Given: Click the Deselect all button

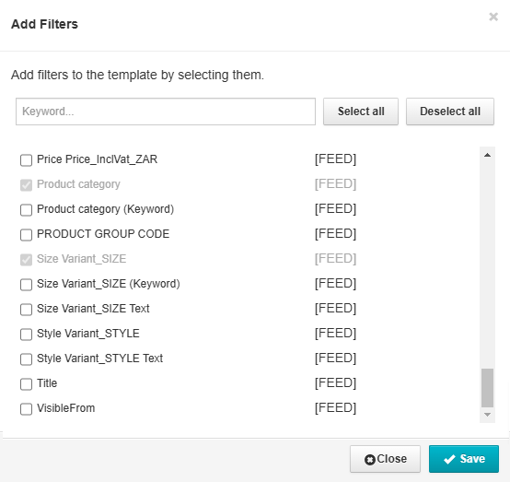Looking at the screenshot, I should (450, 112).
